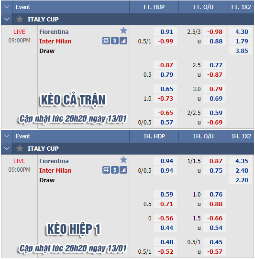Collapse the top Event header chevron
Viewport: 255px width, 259px height.
pyautogui.click(x=7, y=7)
